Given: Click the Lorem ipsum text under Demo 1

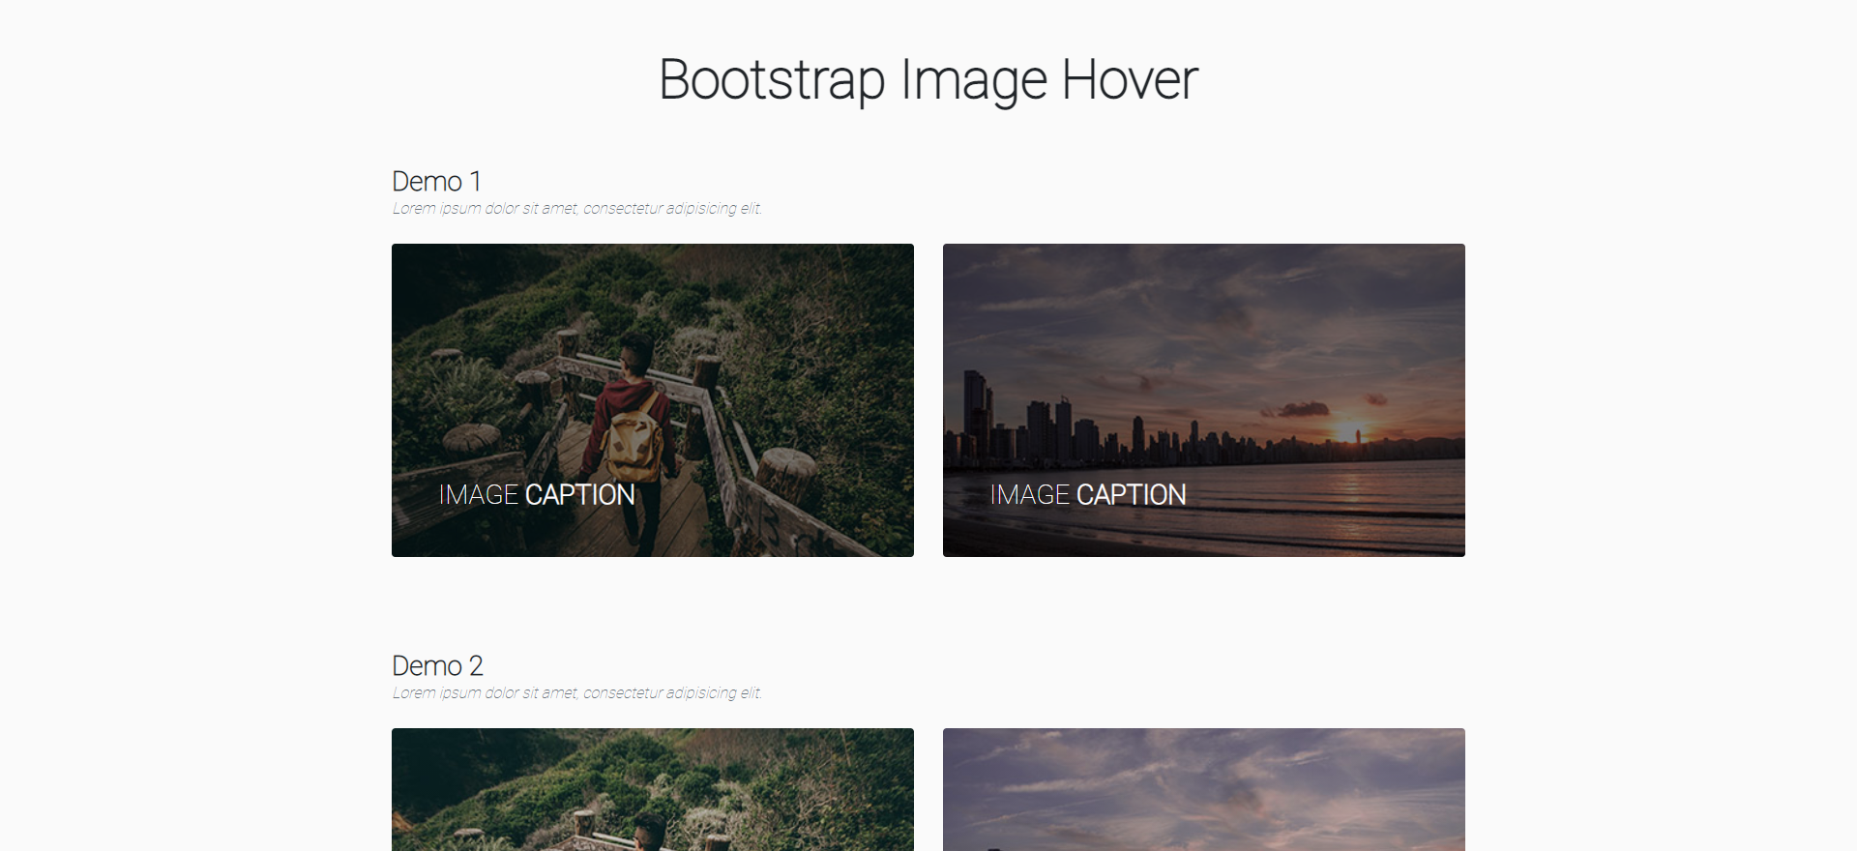Looking at the screenshot, I should pyautogui.click(x=577, y=209).
